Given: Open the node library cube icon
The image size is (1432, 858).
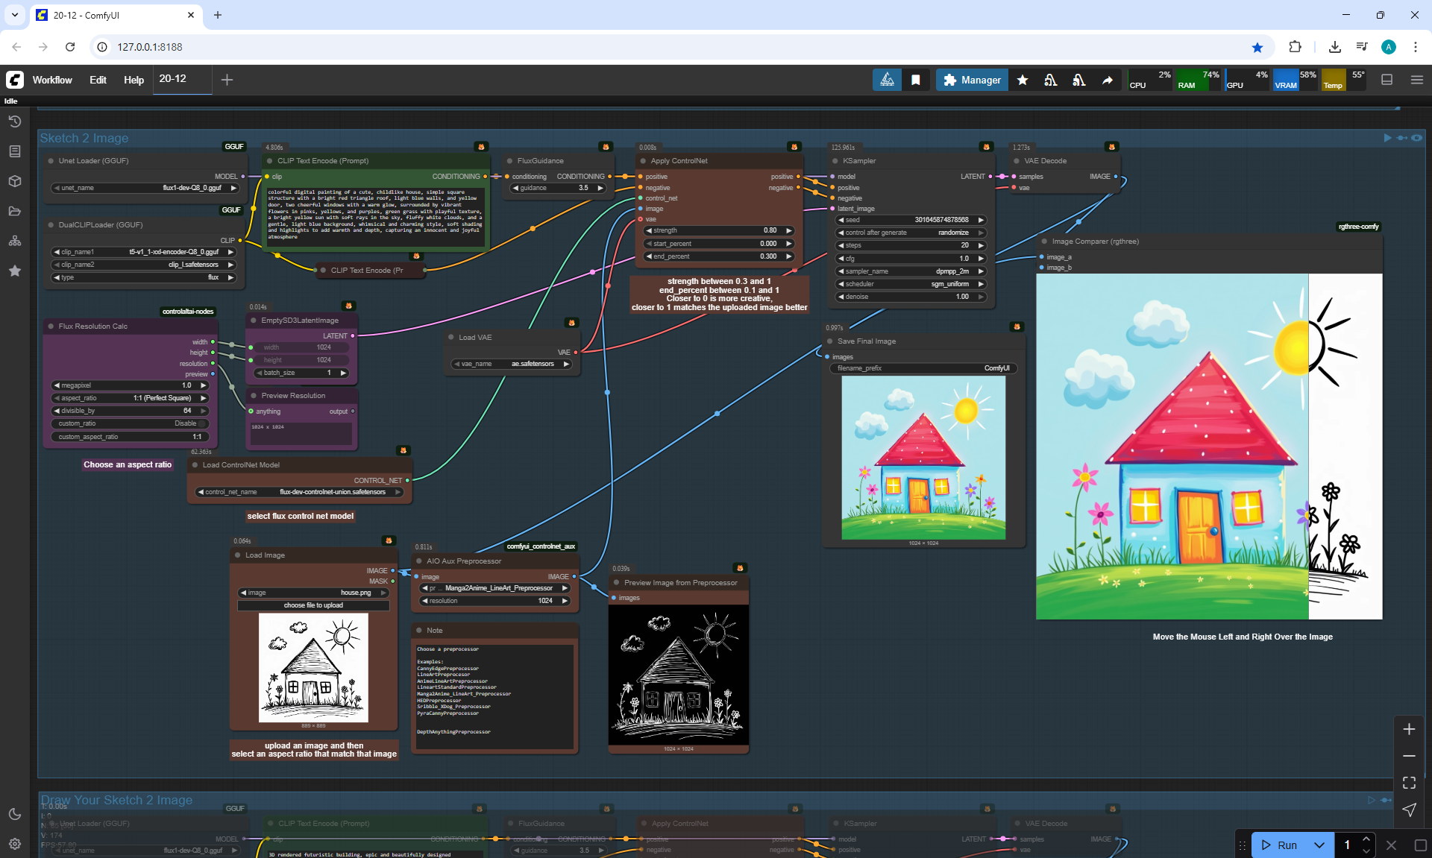Looking at the screenshot, I should [14, 181].
